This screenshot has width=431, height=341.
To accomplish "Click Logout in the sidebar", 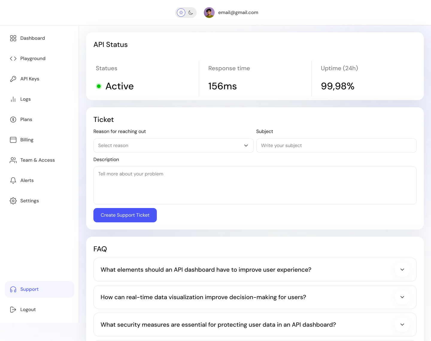I will click(28, 310).
